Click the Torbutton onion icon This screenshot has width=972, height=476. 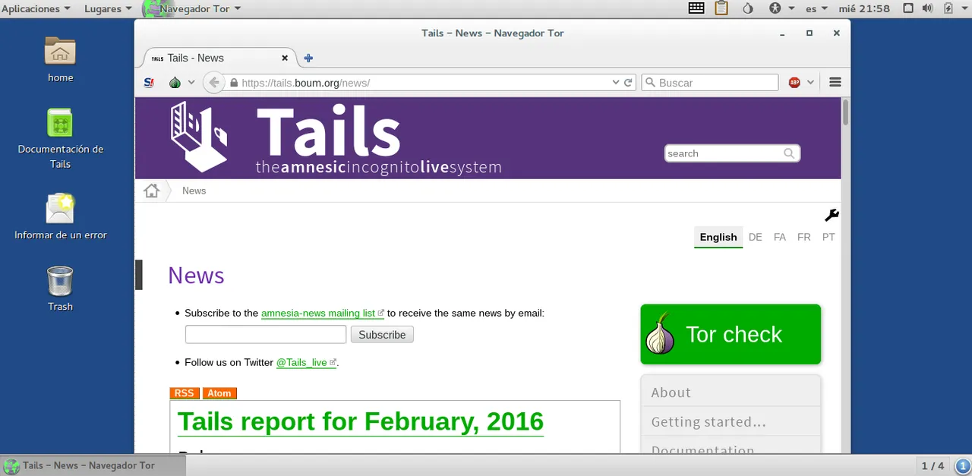click(x=175, y=83)
